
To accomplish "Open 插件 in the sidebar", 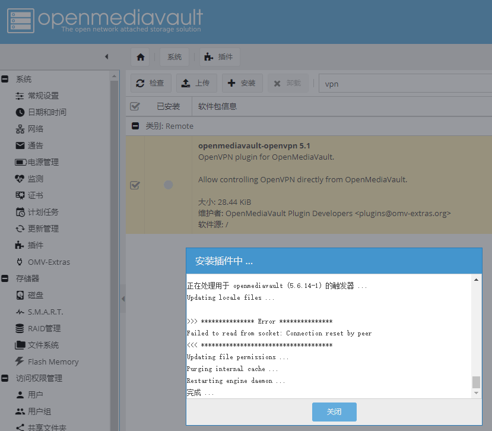I will [x=35, y=245].
